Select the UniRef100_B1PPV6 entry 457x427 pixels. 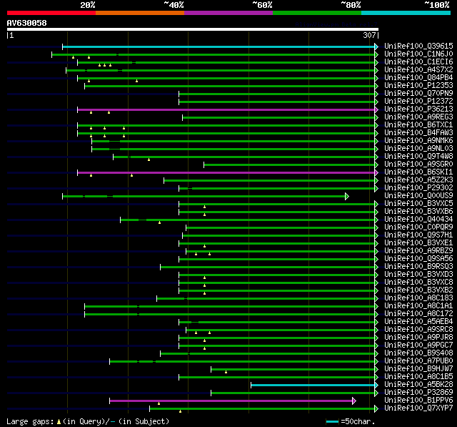click(418, 401)
